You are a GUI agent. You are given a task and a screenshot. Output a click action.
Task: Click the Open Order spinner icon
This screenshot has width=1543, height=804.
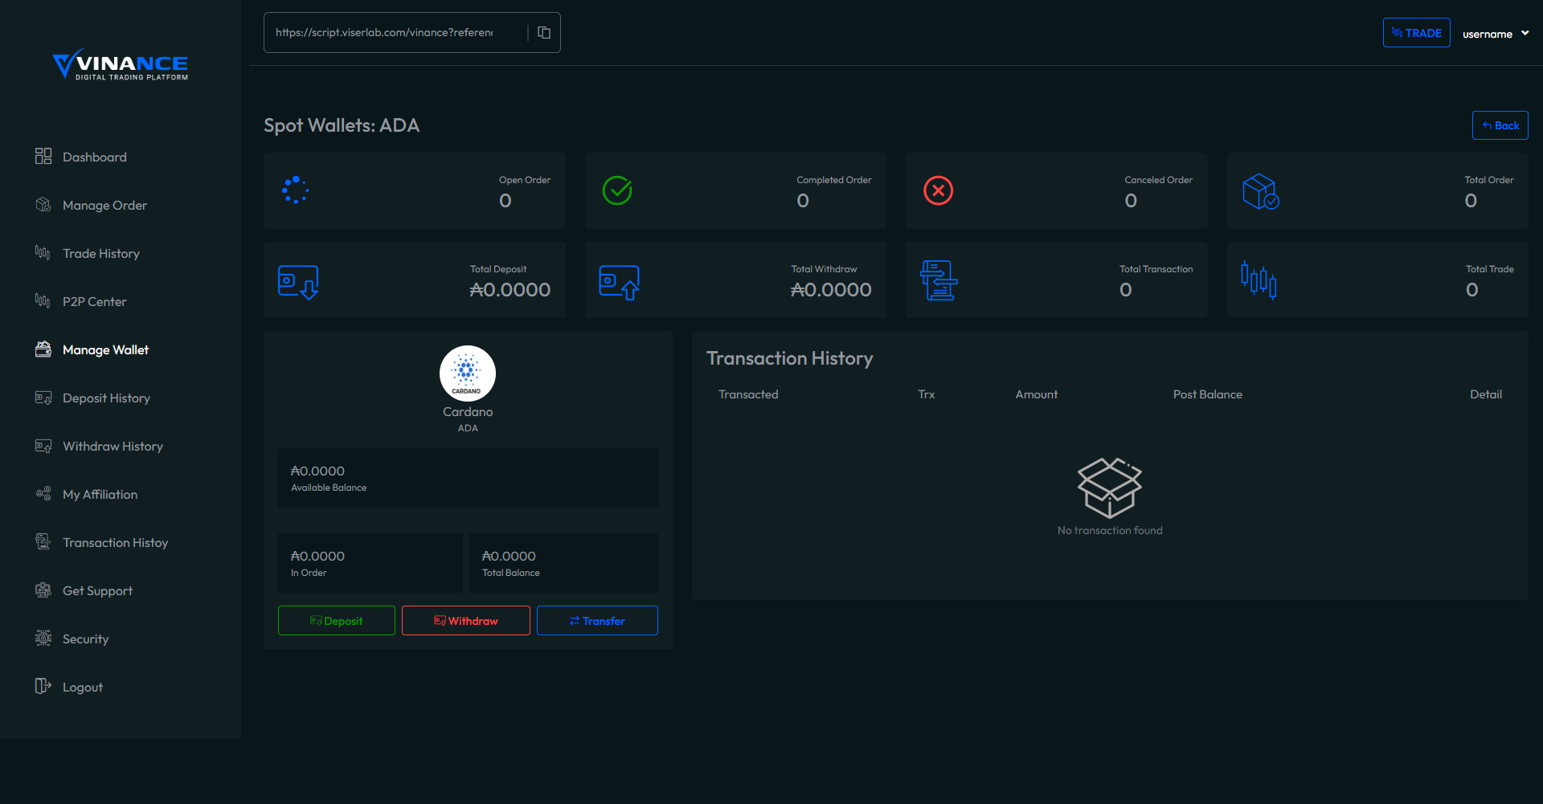(x=296, y=190)
